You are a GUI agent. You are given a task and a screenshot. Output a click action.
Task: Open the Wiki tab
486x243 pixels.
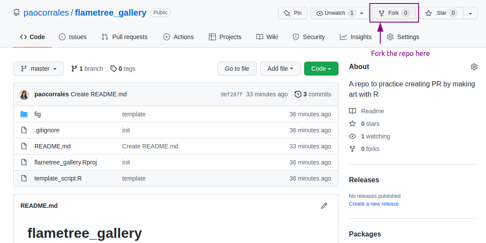click(x=267, y=37)
